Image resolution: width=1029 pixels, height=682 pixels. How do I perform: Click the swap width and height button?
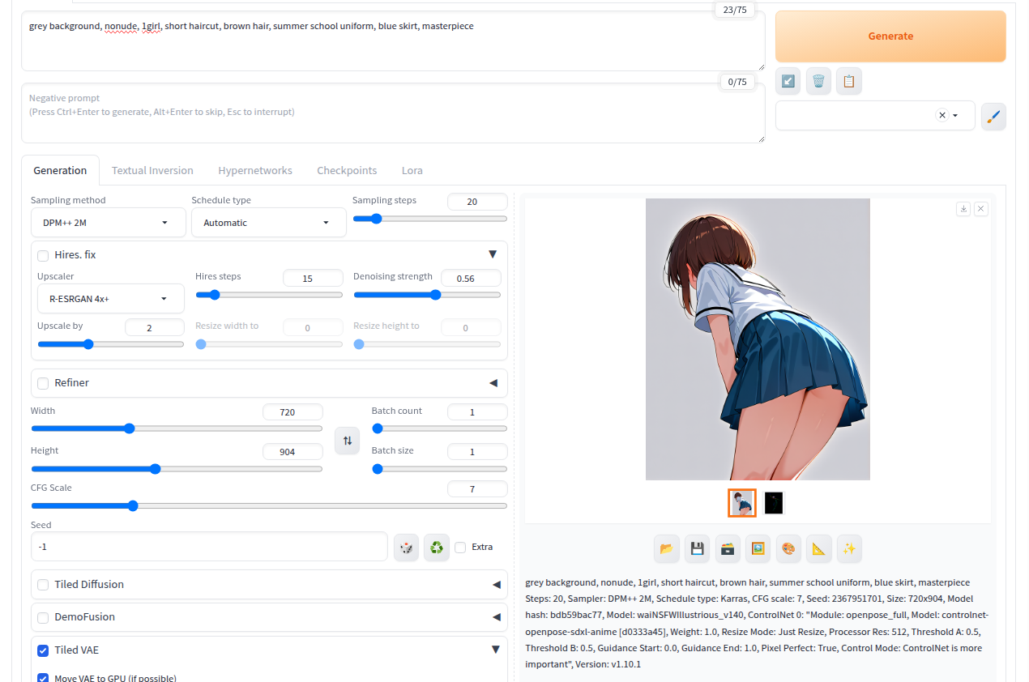(x=347, y=441)
